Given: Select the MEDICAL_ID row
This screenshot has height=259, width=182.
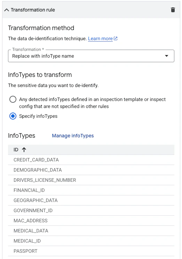Looking at the screenshot, I should coord(91,241).
